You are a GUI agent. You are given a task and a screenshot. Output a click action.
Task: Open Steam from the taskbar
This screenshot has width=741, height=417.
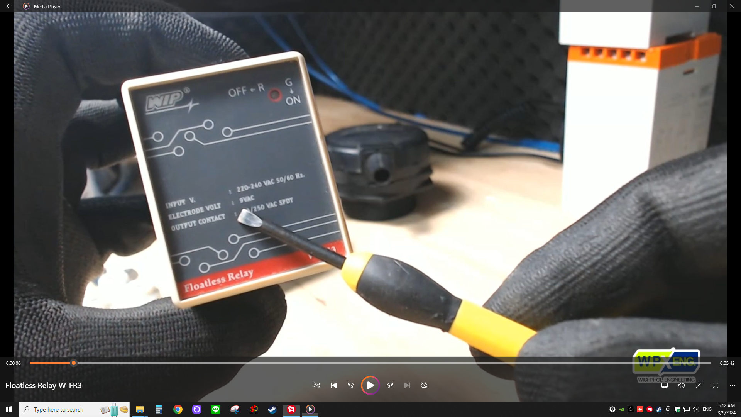click(x=272, y=409)
